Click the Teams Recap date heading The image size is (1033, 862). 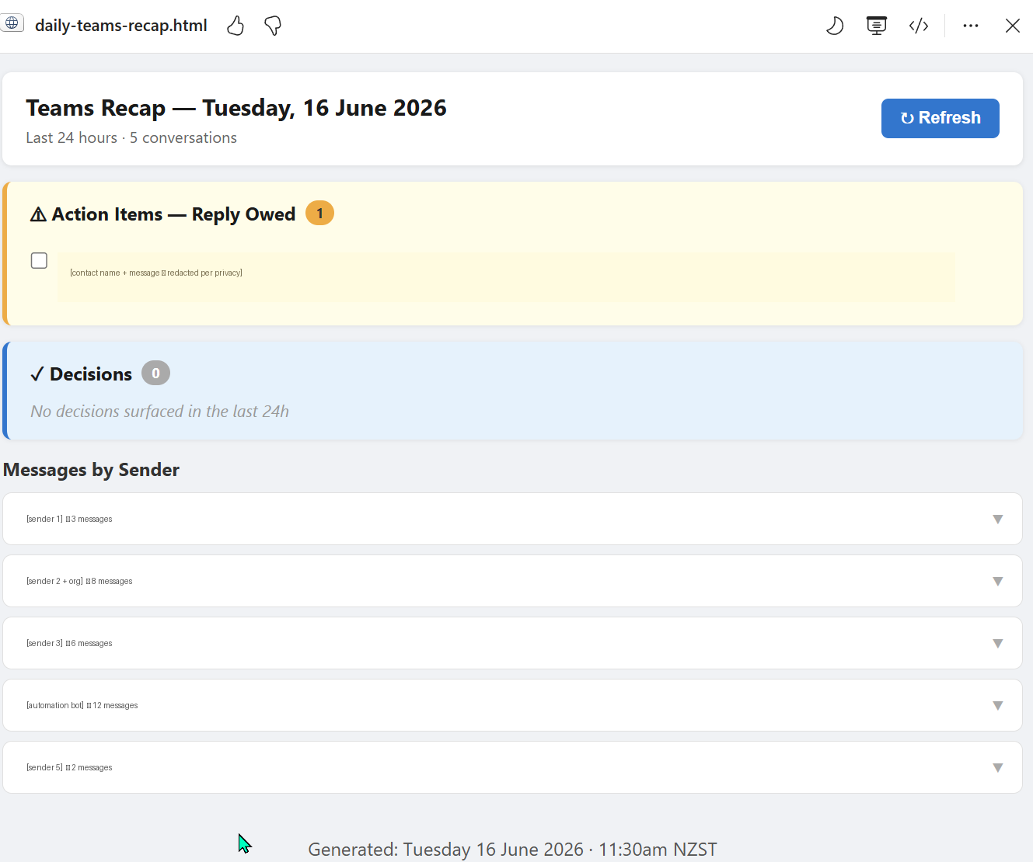coord(236,108)
